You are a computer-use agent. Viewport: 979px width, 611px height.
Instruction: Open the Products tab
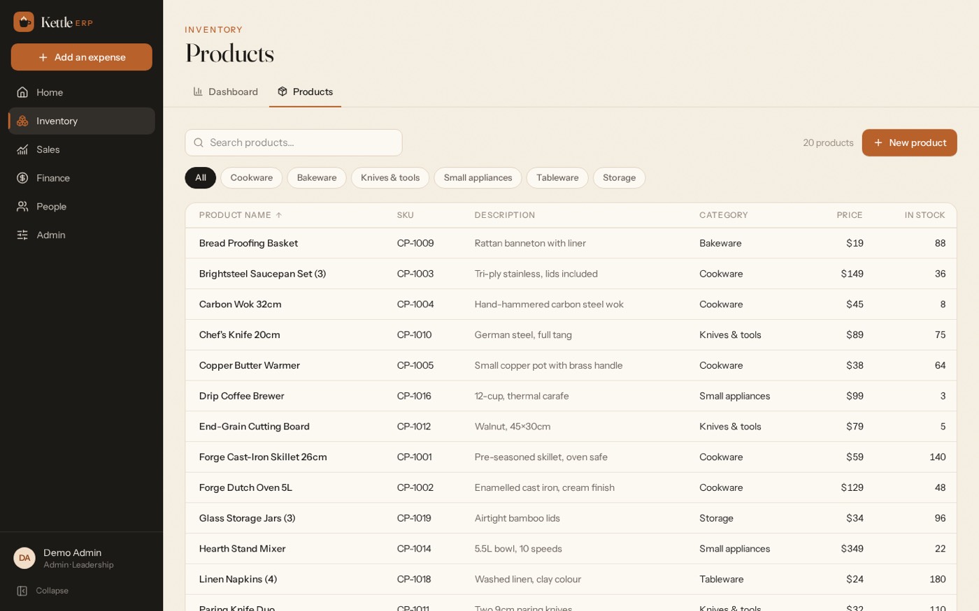305,91
